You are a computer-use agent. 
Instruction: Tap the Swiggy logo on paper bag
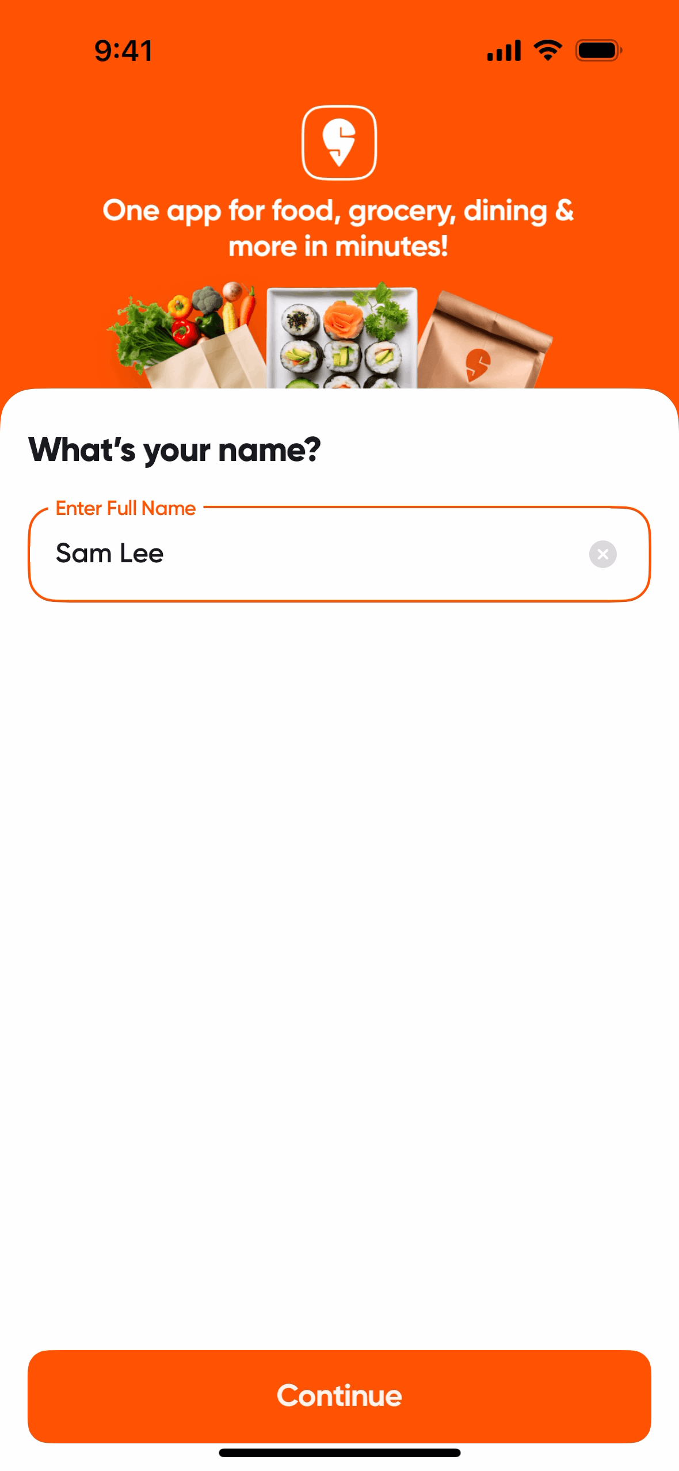478,364
